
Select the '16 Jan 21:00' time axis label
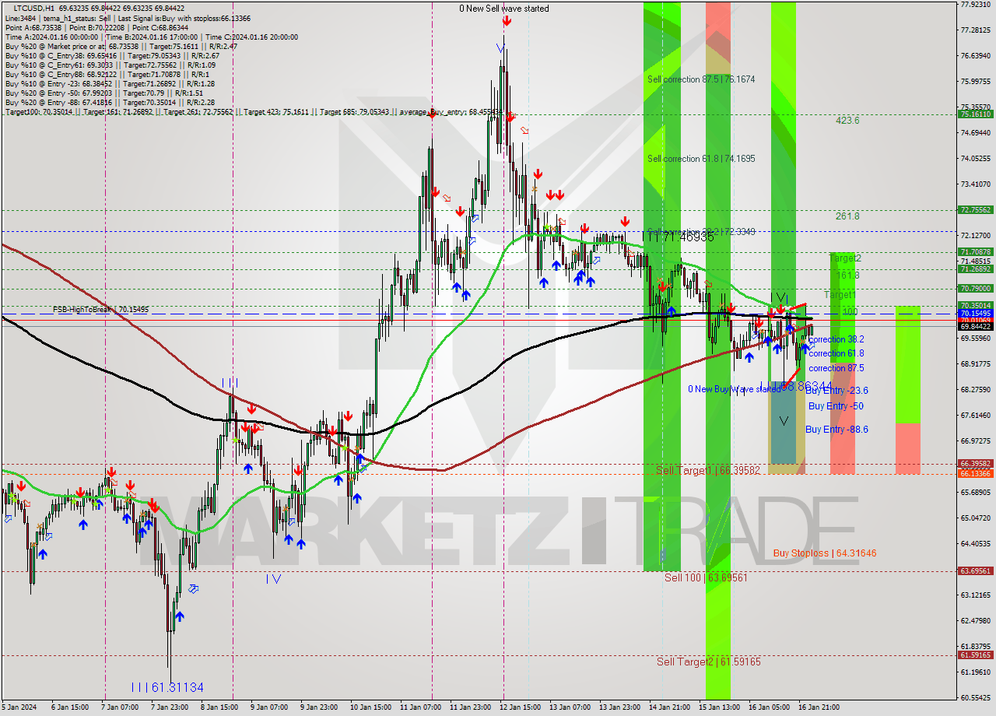pos(819,707)
